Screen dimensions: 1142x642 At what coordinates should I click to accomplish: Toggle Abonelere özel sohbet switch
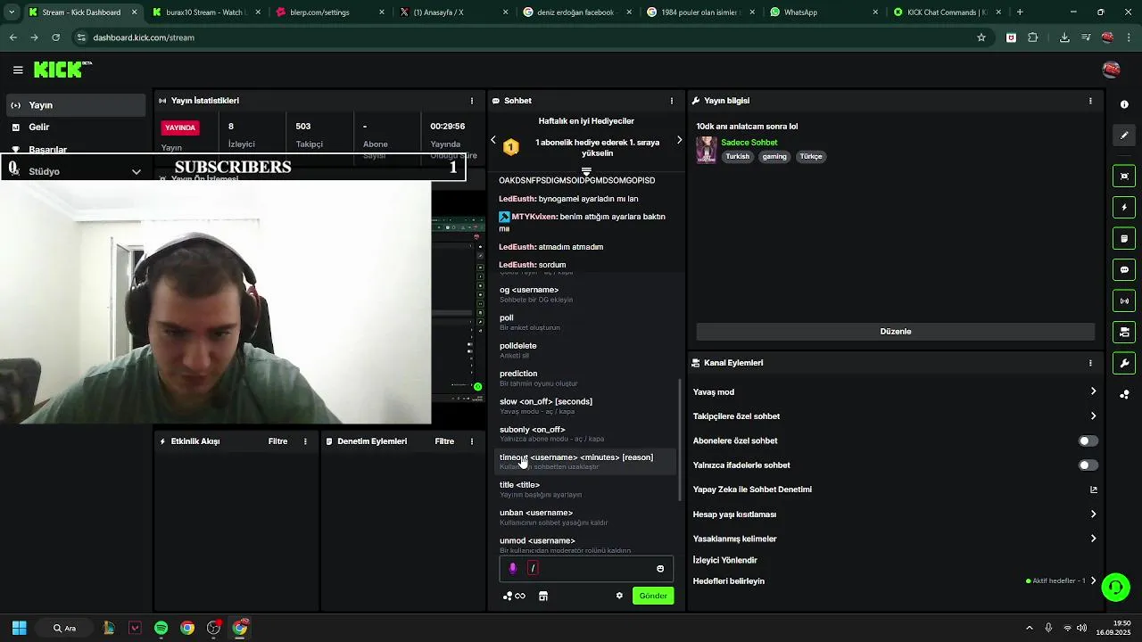[x=1088, y=440]
